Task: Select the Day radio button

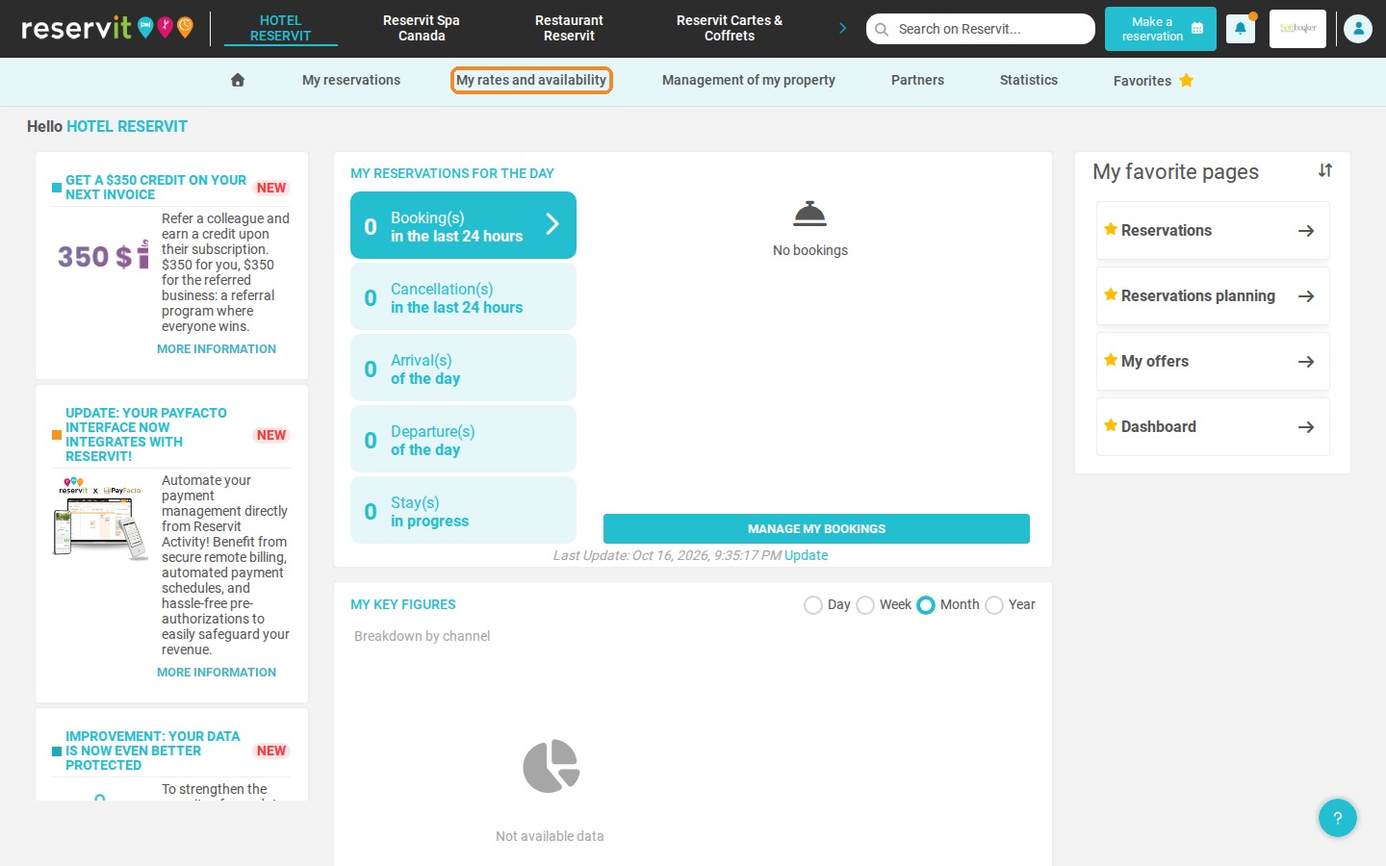Action: coord(813,605)
